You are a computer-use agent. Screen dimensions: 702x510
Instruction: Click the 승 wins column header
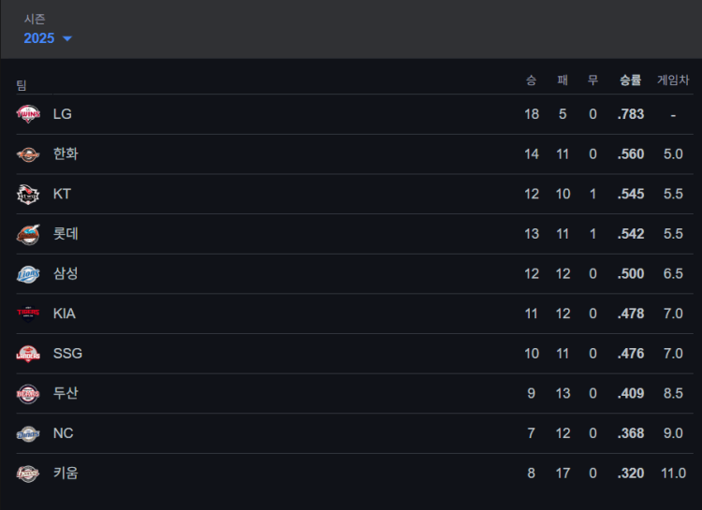(x=531, y=80)
